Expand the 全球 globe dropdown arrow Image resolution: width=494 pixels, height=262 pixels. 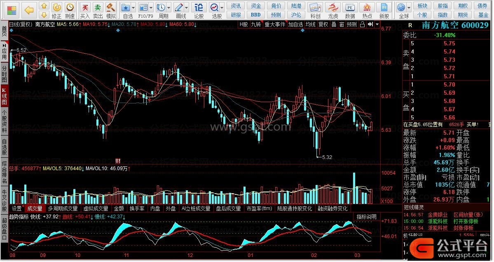[x=409, y=7]
